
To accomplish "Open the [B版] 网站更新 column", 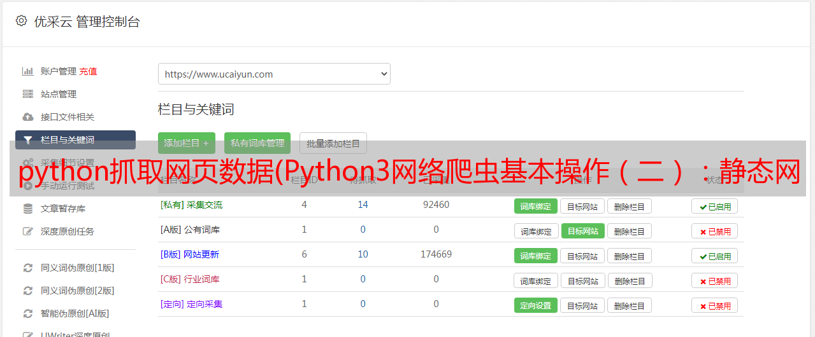I will click(189, 254).
